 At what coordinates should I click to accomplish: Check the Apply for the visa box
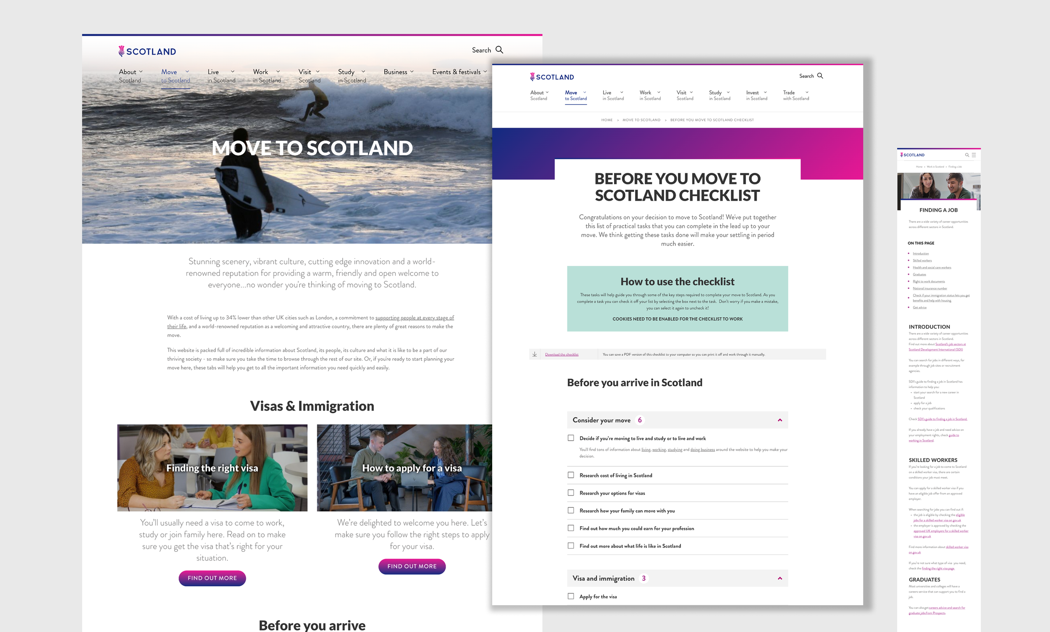click(571, 596)
